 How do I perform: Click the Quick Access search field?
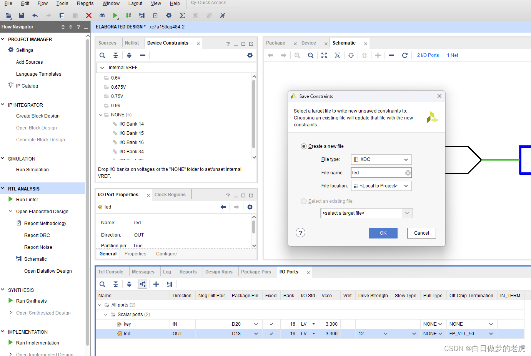pos(218,3)
